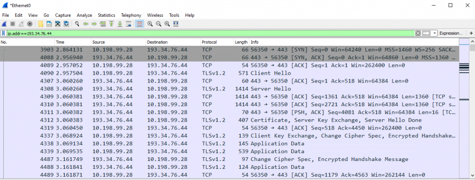The width and height of the screenshot is (475, 180).
Task: Open the View menu
Action: tap(33, 15)
